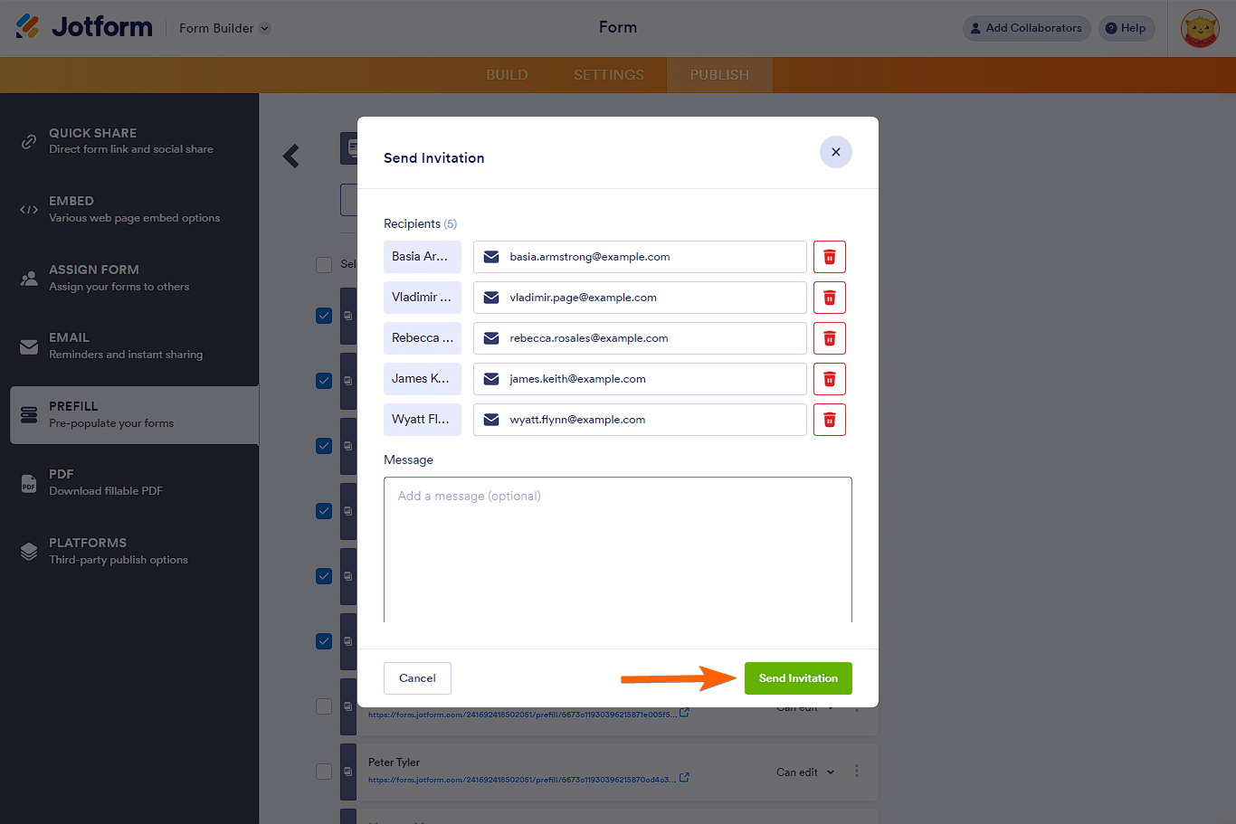Click the Rebecca name field
Screen dimensions: 1236x824
(423, 338)
